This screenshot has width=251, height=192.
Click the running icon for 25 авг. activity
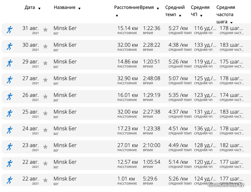(10, 113)
